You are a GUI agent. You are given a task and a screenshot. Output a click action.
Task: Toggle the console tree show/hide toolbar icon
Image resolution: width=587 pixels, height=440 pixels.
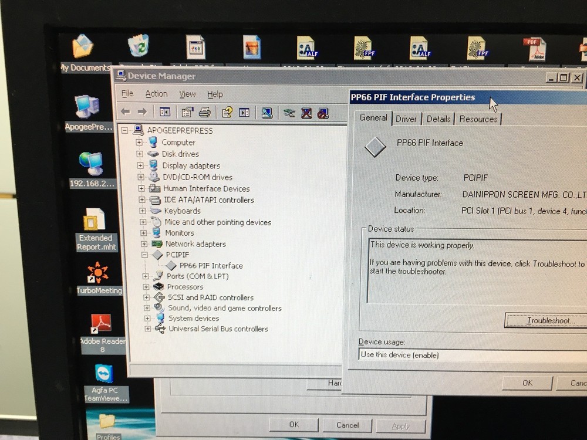point(165,112)
